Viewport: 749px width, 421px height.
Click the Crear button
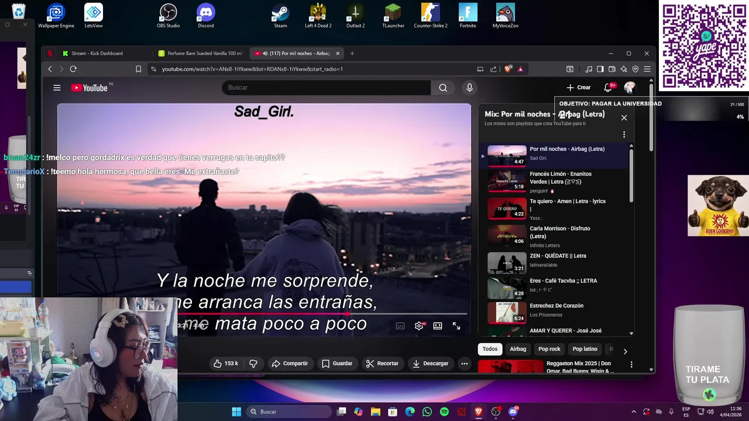[x=579, y=88]
